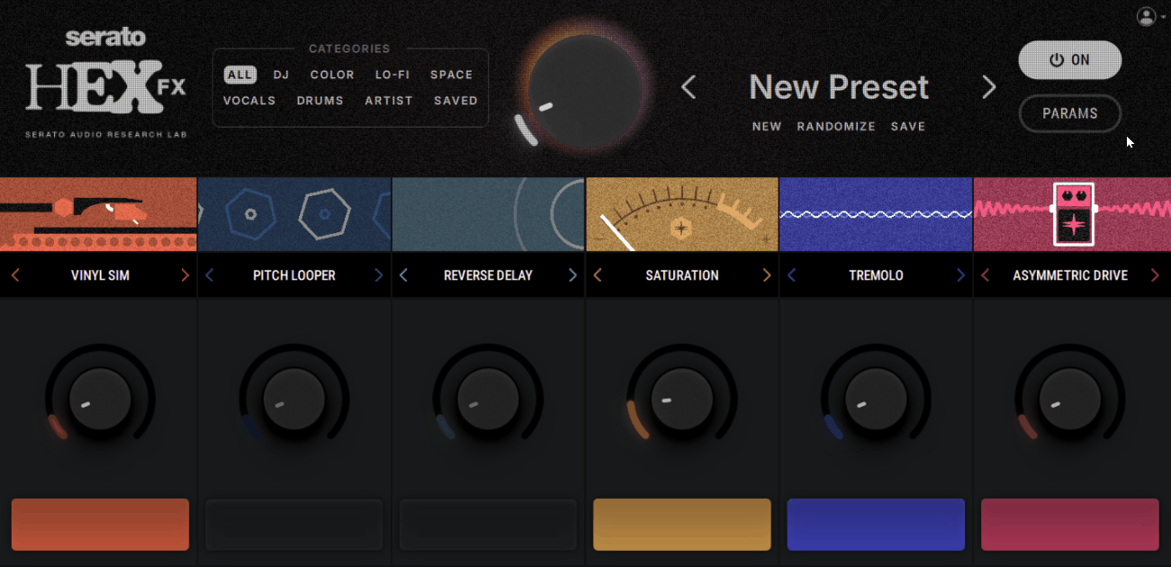1171x567 pixels.
Task: Toggle the plugin ON power button
Action: tap(1069, 60)
